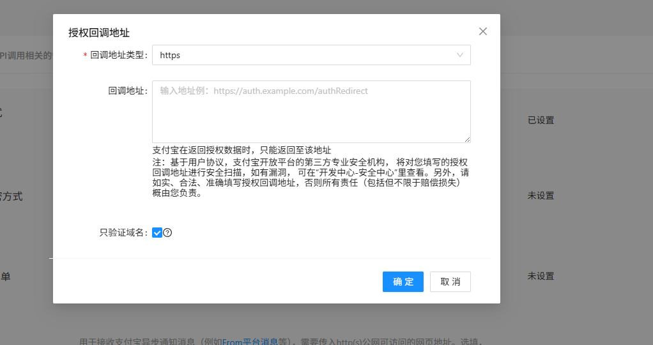Click the bottom row 未设置 status
653x345 pixels.
click(x=541, y=276)
